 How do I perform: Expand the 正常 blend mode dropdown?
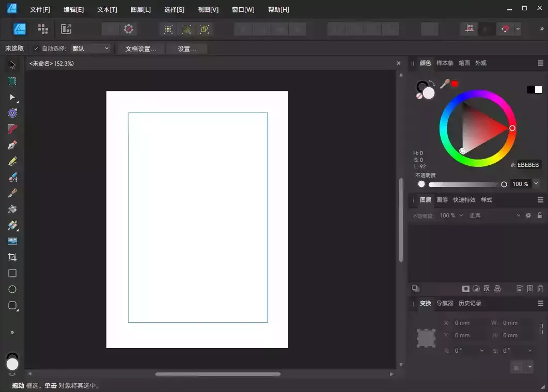[x=493, y=215]
